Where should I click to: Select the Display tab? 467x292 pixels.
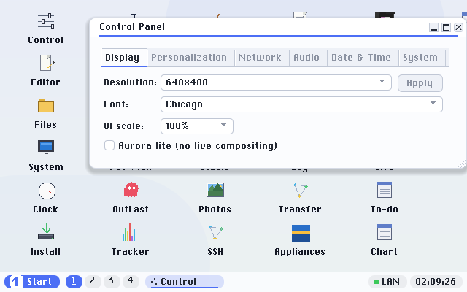124,58
